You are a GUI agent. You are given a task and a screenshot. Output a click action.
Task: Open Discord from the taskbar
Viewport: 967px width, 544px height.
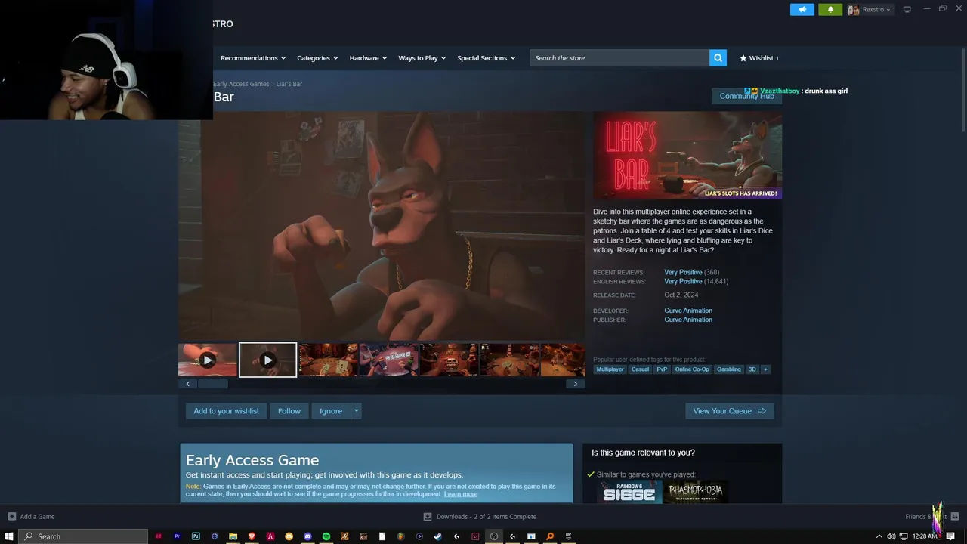(307, 536)
